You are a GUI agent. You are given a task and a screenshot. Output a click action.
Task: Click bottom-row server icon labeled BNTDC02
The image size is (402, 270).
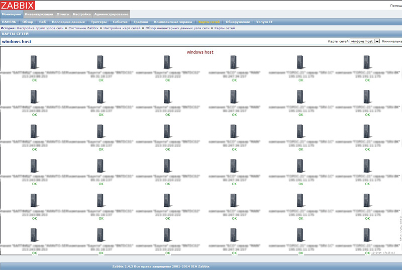167,235
